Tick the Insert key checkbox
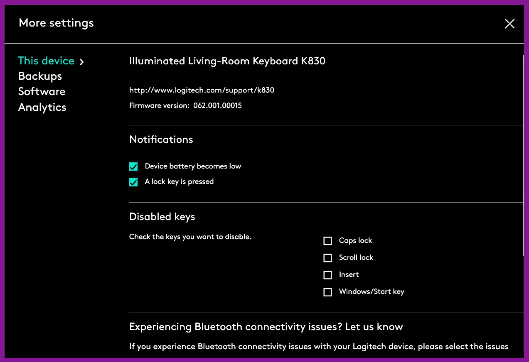Screen dimensions: 529x362 click(x=328, y=275)
